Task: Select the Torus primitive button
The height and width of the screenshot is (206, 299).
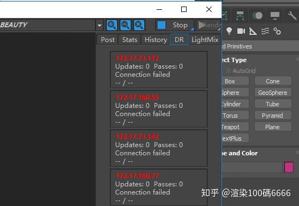Action: tap(235, 116)
